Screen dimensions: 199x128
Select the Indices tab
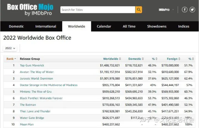pyautogui.click(x=184, y=26)
